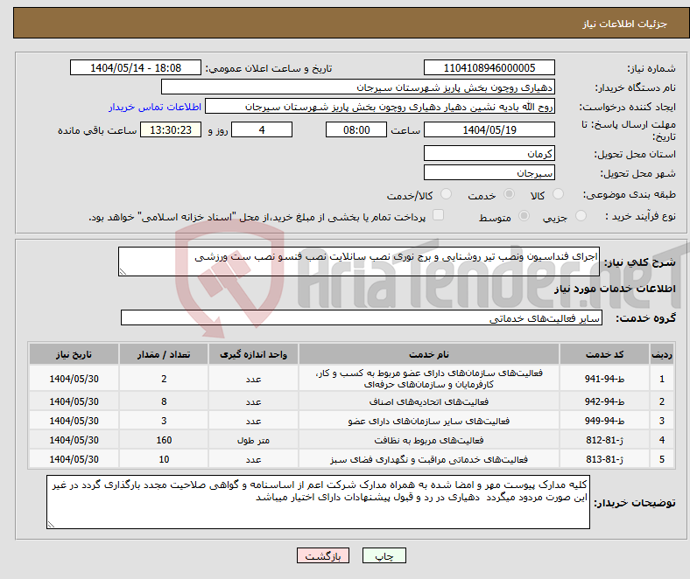Viewport: 690px width, 579px height.
Task: Click service code ط-94-941
Action: click(x=605, y=379)
